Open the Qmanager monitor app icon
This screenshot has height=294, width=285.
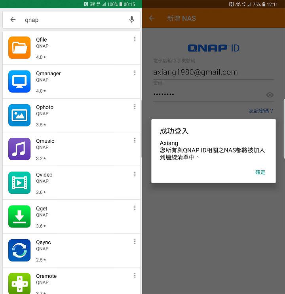(x=19, y=81)
